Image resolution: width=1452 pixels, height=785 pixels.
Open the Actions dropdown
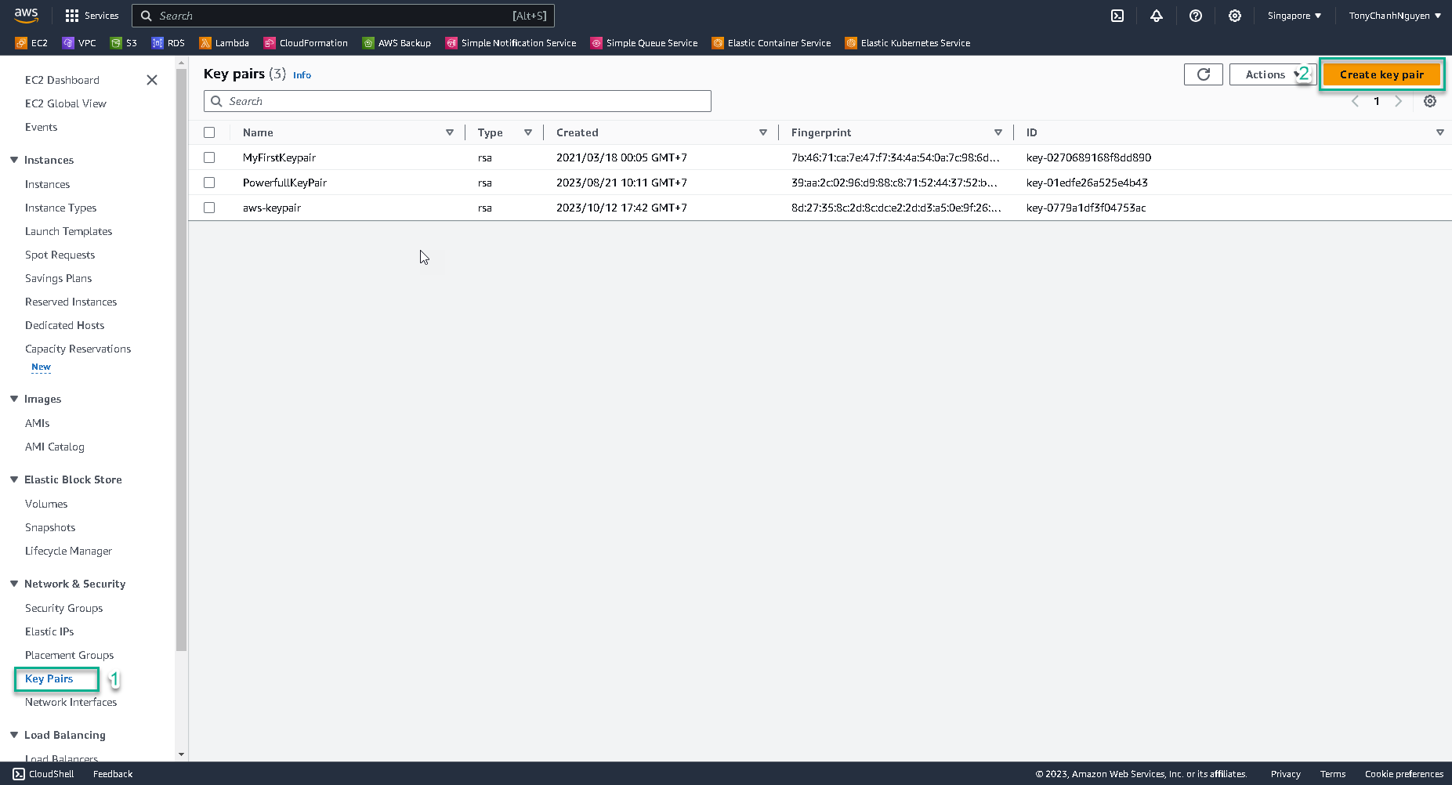coord(1266,74)
